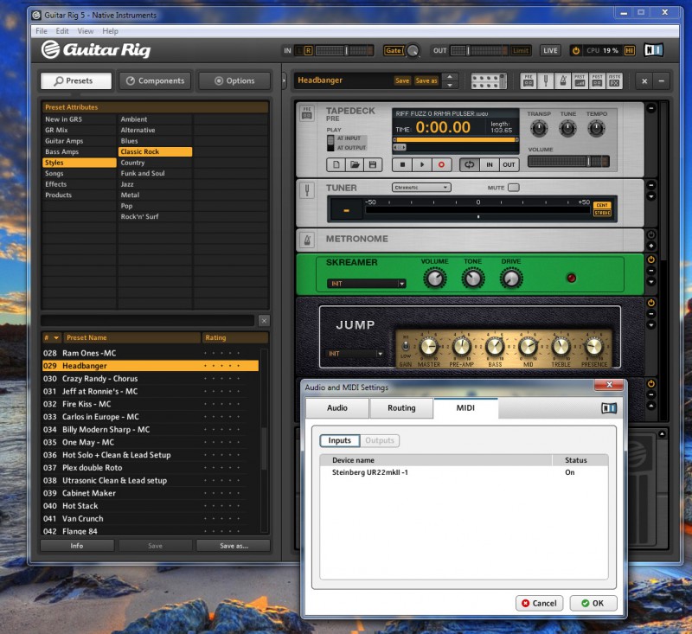Collapse the Tapedeck module with minus button
Image resolution: width=692 pixels, height=634 pixels.
(651, 108)
